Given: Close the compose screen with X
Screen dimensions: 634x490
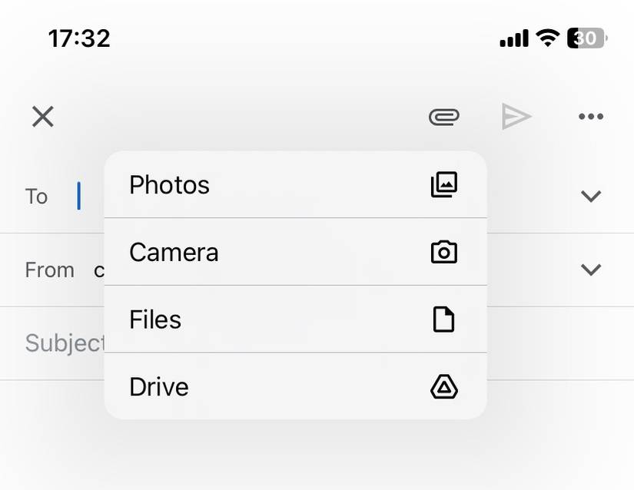Looking at the screenshot, I should (x=43, y=117).
